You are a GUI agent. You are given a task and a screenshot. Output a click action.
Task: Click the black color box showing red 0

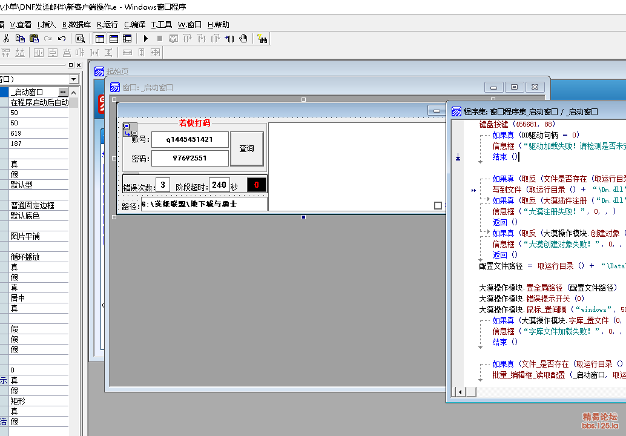point(257,185)
